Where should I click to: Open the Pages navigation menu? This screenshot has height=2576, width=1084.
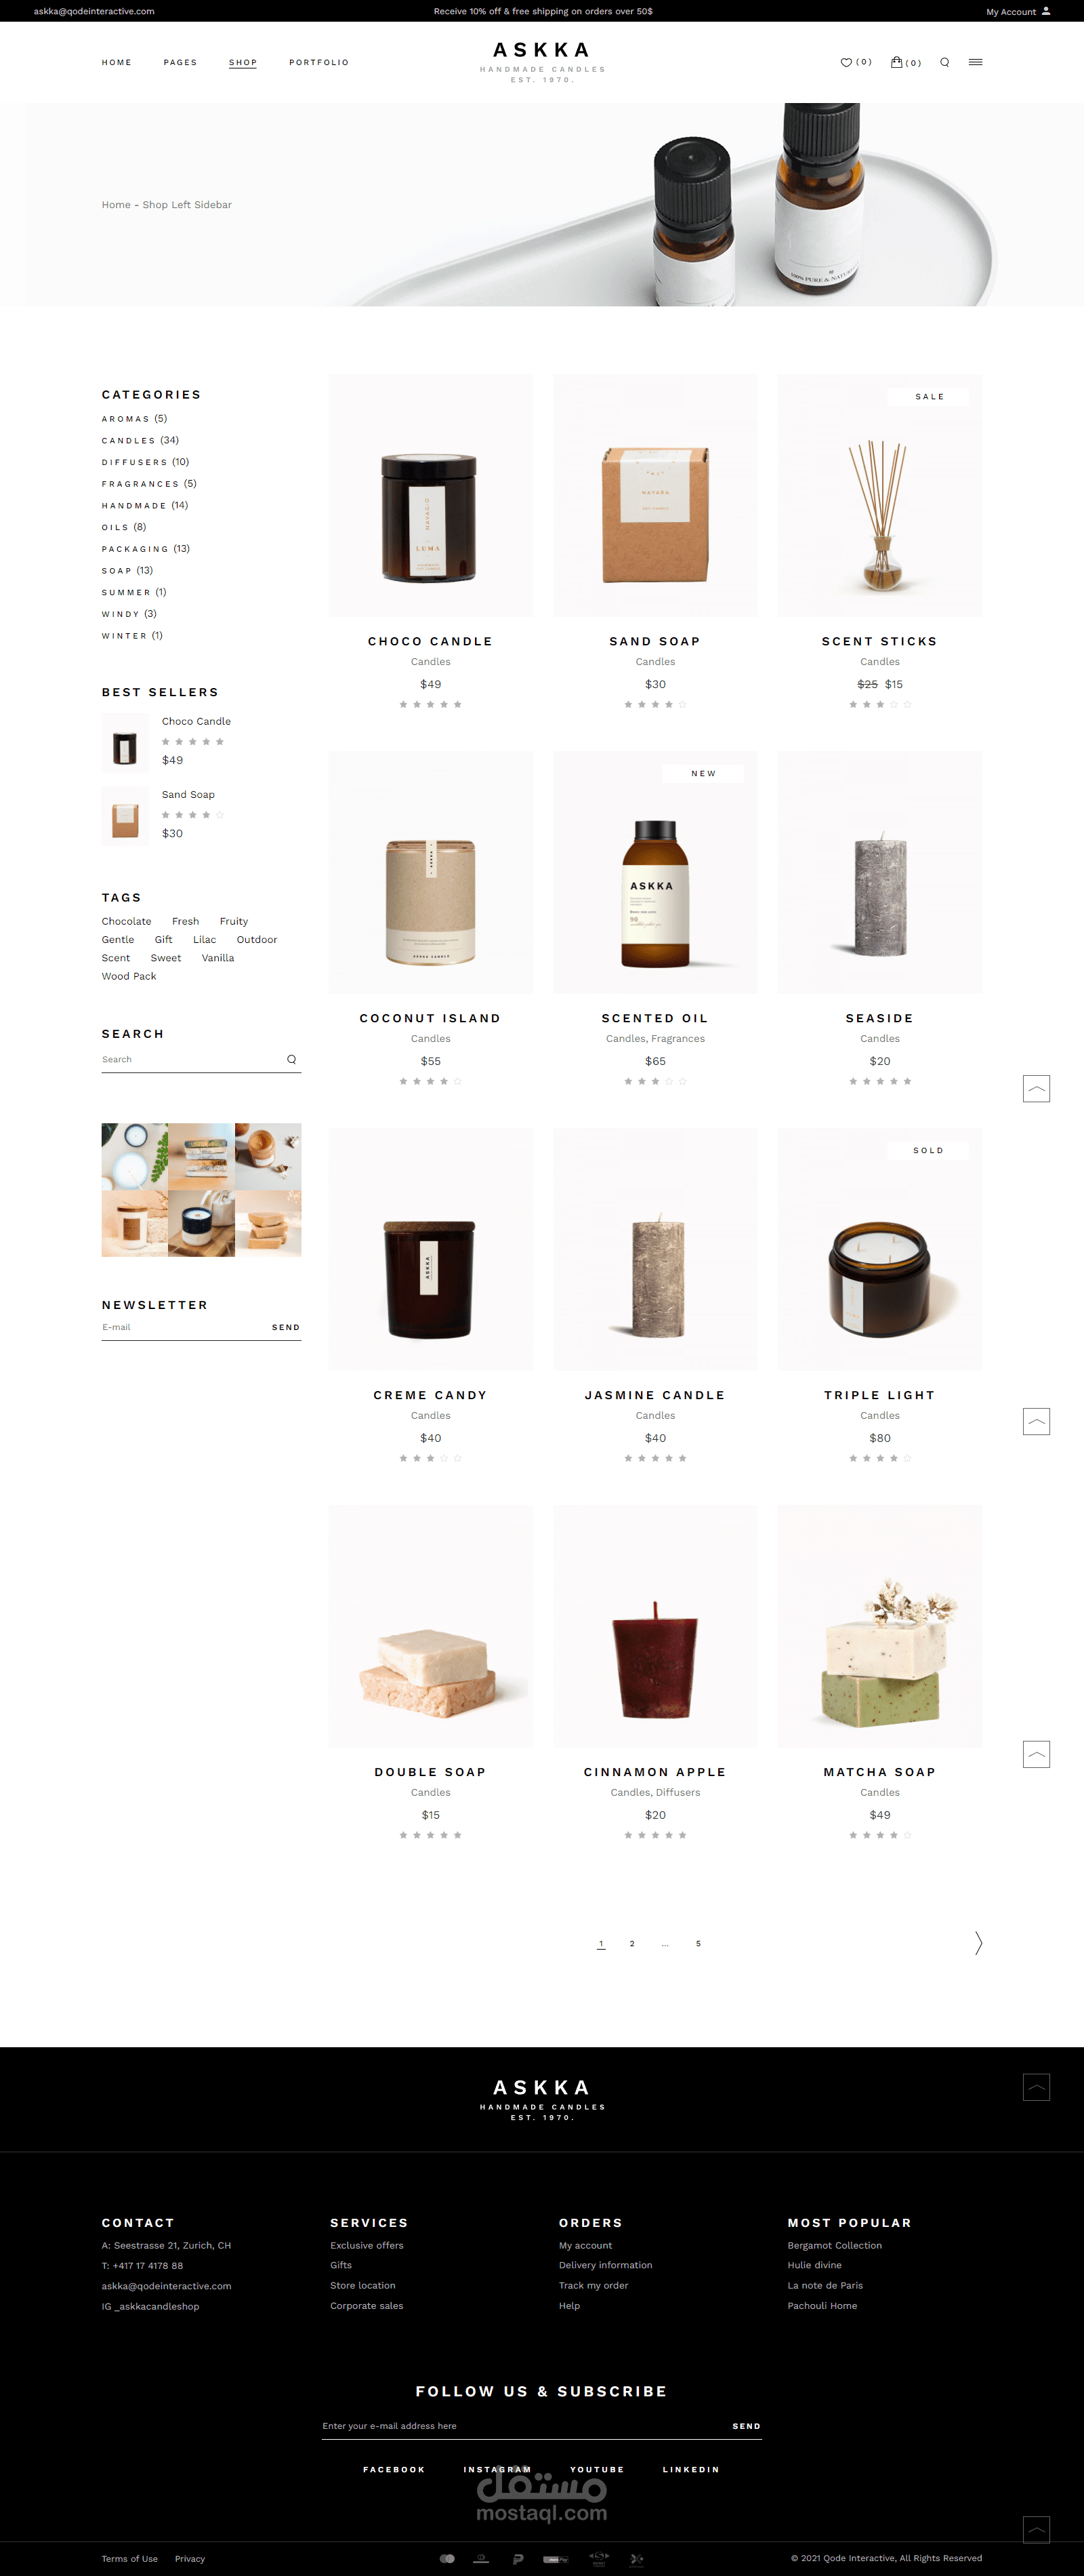(180, 62)
